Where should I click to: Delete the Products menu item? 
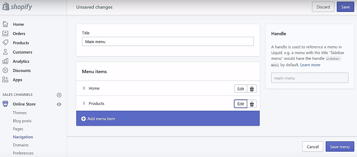point(252,104)
